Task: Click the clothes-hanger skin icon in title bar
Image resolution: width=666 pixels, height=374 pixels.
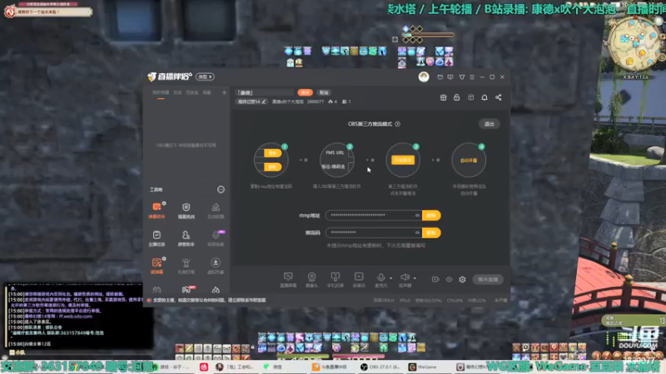Action: [x=462, y=77]
